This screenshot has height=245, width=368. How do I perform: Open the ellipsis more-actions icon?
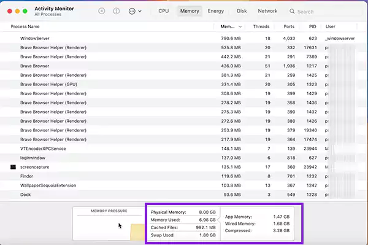[132, 11]
